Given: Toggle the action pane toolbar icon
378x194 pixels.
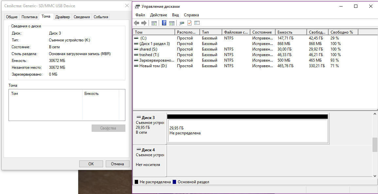Looking at the screenshot, I should click(x=171, y=23).
